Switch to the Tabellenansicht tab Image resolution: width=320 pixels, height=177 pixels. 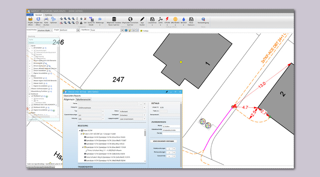coord(83,99)
